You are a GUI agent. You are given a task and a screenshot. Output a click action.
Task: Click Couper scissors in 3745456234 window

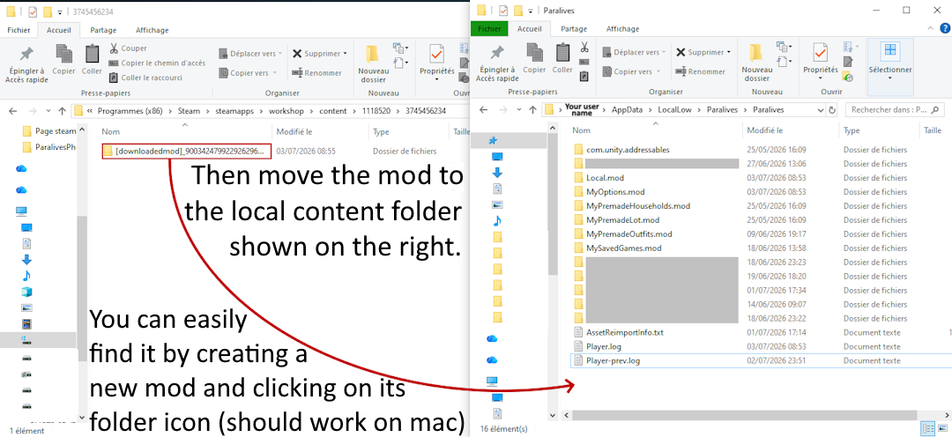[x=114, y=48]
